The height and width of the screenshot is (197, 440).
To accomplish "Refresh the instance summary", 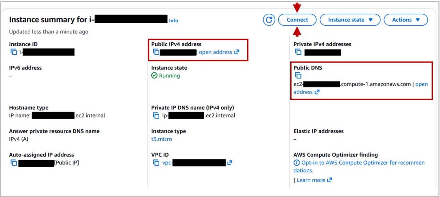I will click(x=269, y=19).
